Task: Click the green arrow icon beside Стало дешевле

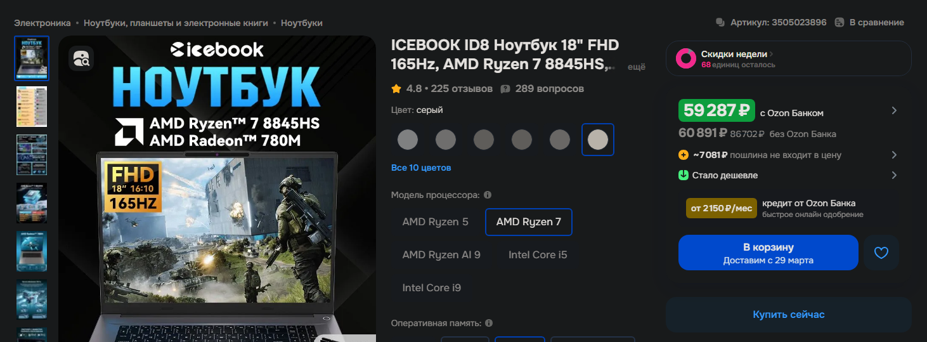Action: [x=684, y=175]
